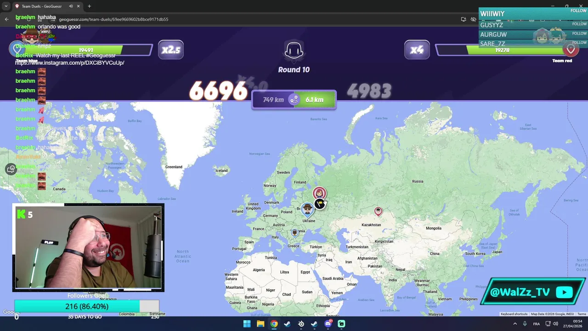Open the first Steam icon in taskbar

tap(288, 324)
